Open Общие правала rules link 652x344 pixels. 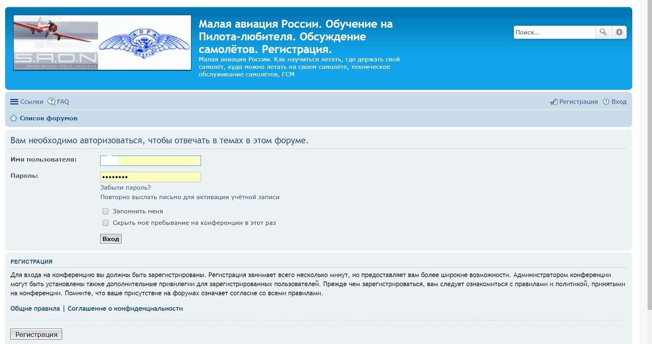coord(35,308)
